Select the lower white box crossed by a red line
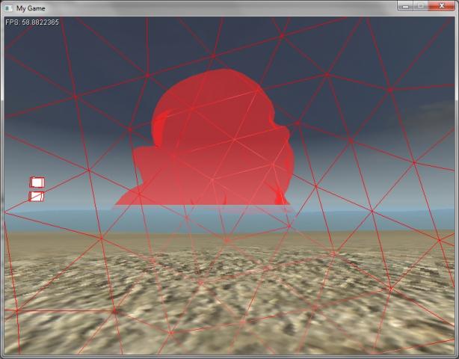This screenshot has height=359, width=459. [36, 197]
